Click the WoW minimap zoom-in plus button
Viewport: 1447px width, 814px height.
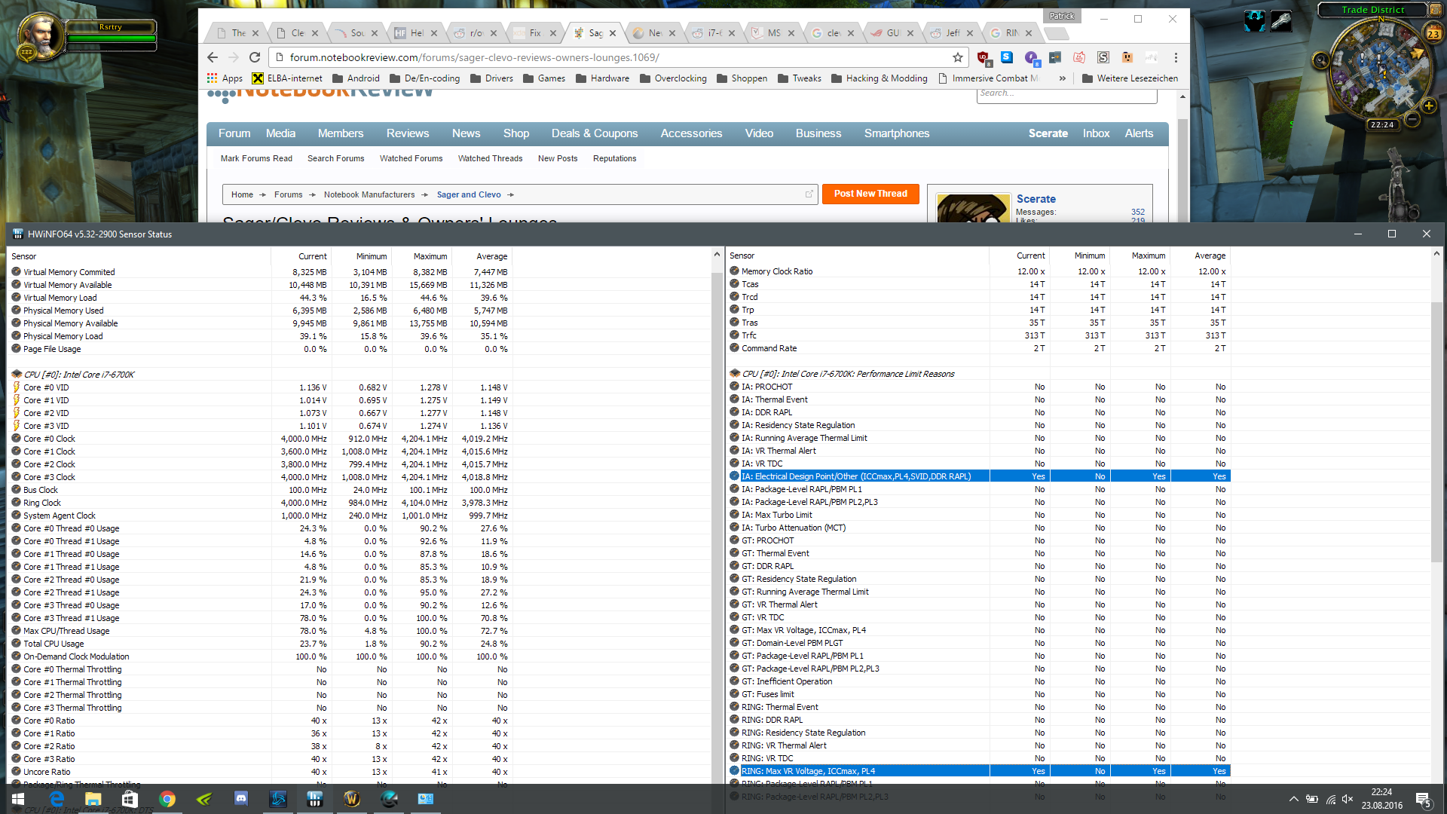tap(1429, 106)
